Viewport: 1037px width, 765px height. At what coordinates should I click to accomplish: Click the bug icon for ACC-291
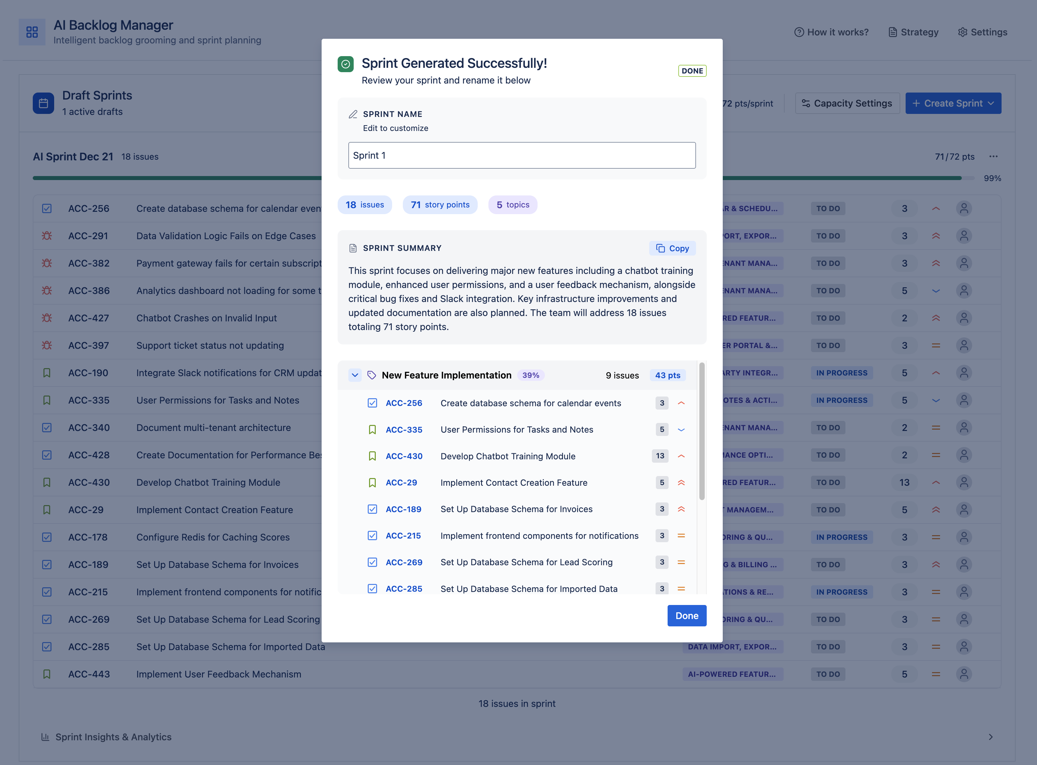[47, 236]
